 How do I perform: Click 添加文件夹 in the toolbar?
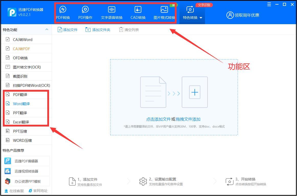pos(98,30)
